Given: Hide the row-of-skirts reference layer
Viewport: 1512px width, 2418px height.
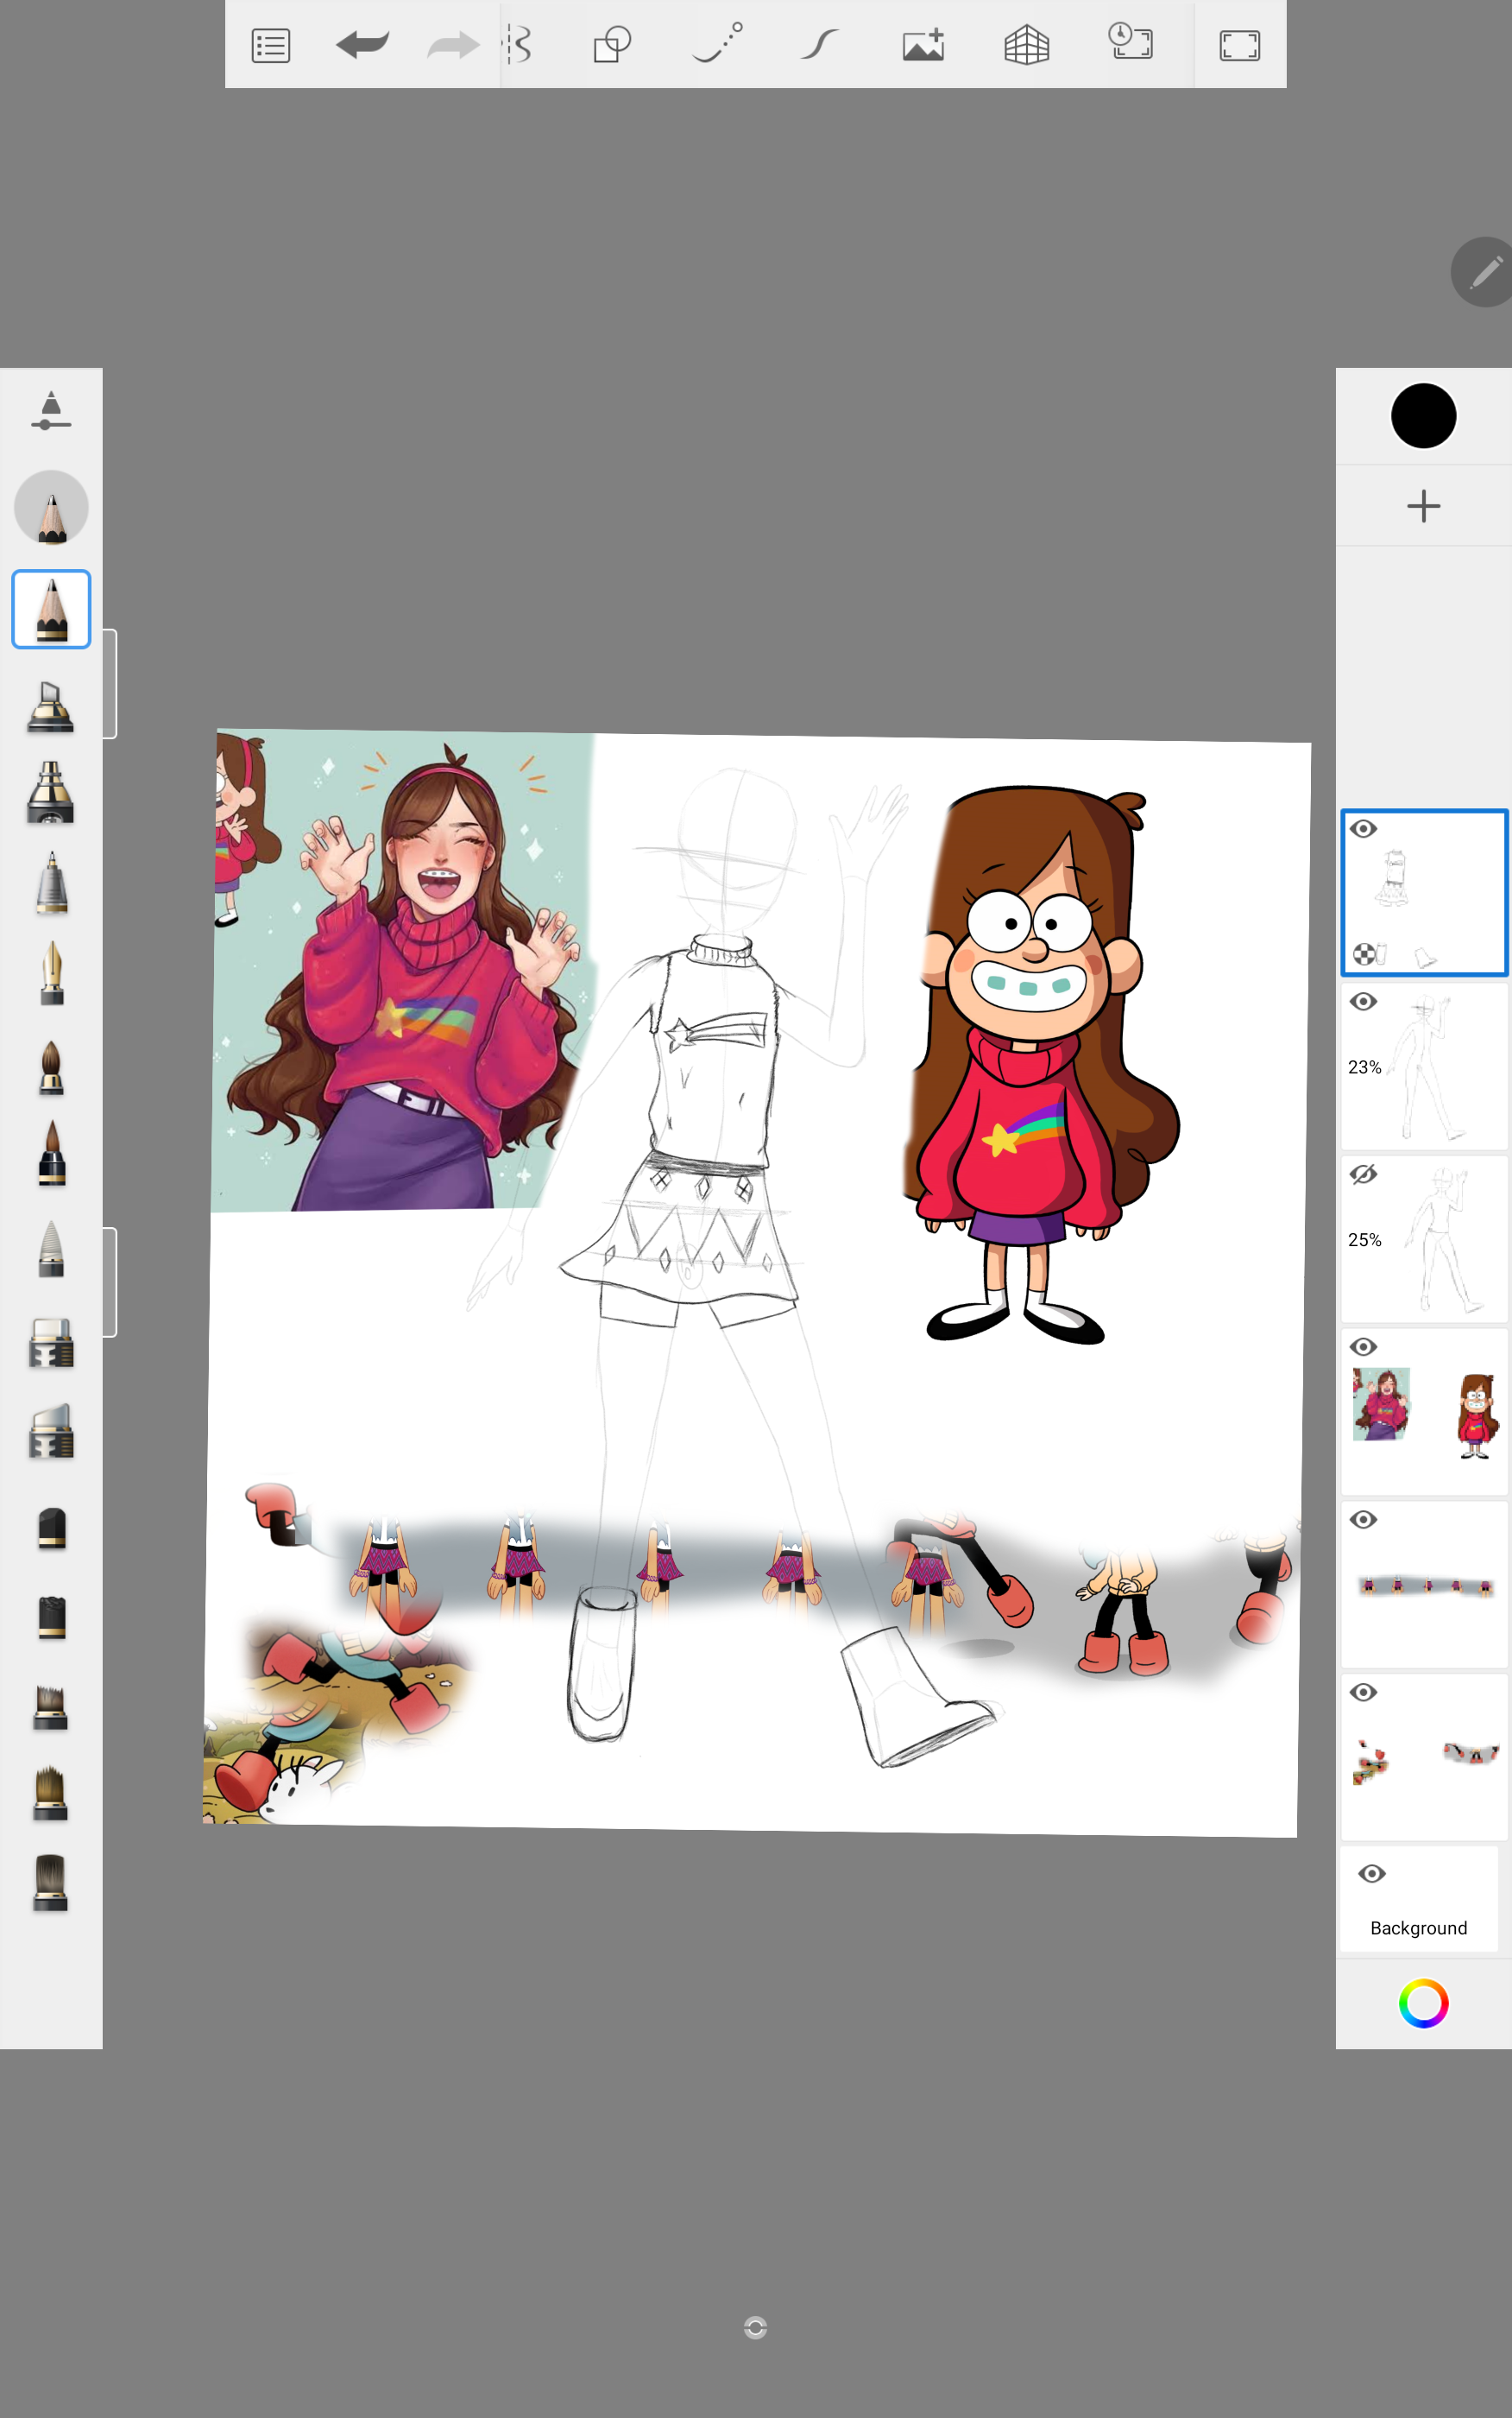Looking at the screenshot, I should (1363, 1520).
